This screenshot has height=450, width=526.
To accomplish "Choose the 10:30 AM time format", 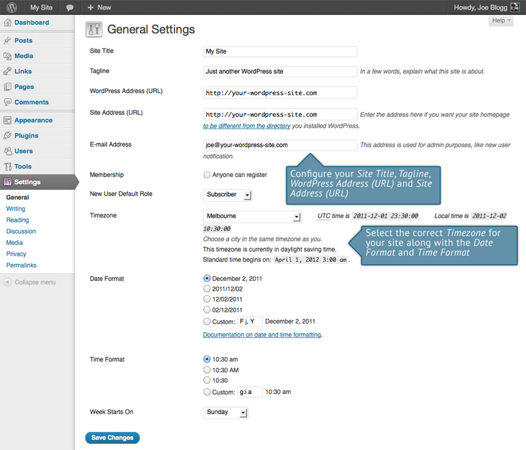I will pos(207,370).
